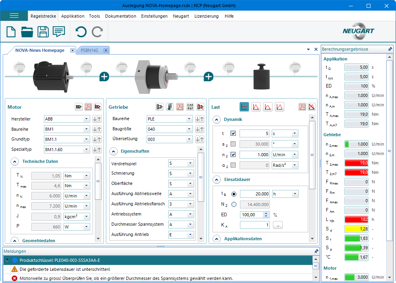
Task: Open the Applikation menu
Action: [73, 16]
